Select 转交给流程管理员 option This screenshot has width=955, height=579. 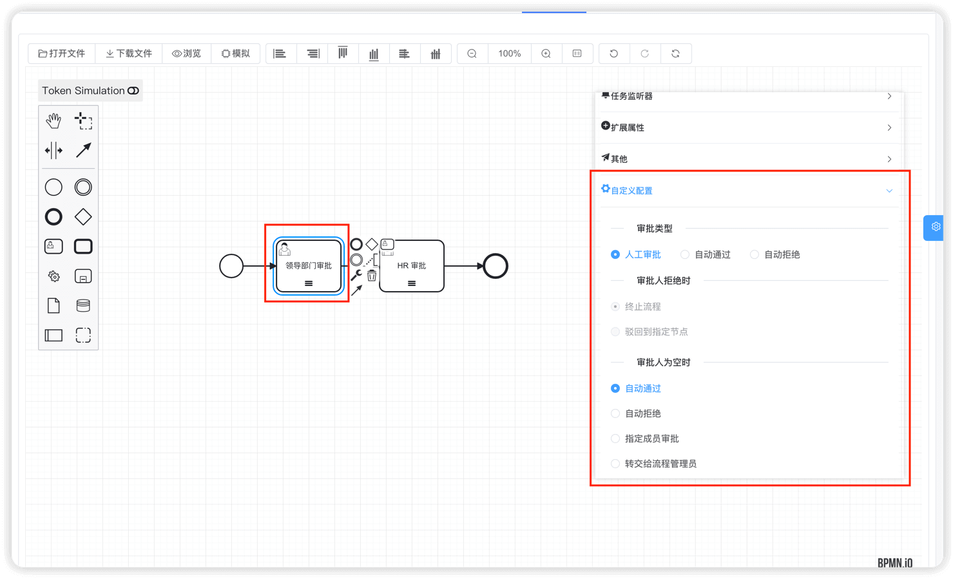pyautogui.click(x=615, y=464)
